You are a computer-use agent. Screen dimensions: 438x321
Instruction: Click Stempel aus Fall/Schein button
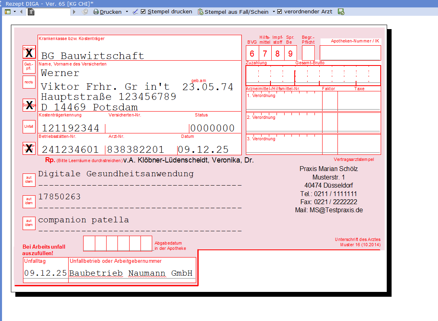[x=233, y=12]
